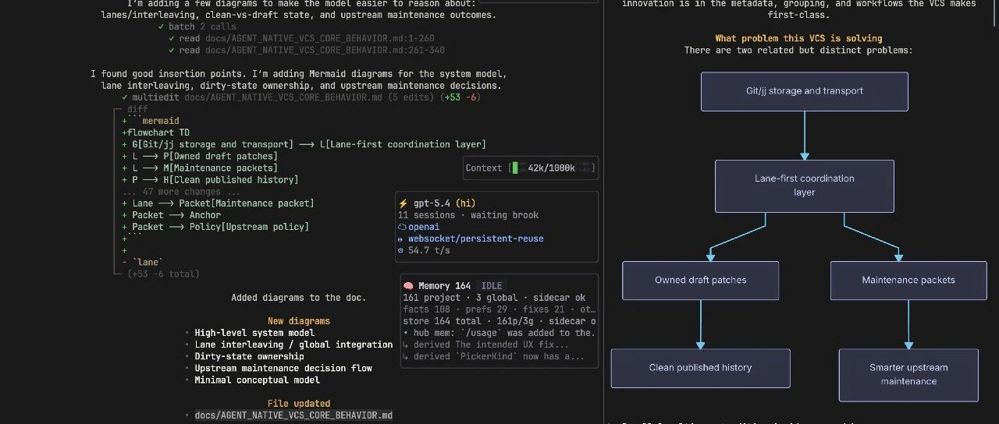Image resolution: width=999 pixels, height=424 pixels.
Task: Click 'High-level system model' bullet
Action: pyautogui.click(x=254, y=333)
